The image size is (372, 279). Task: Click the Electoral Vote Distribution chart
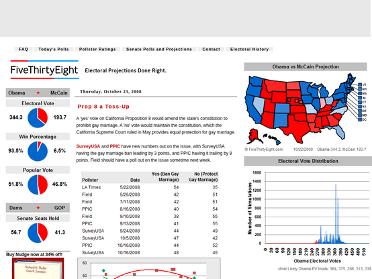(x=308, y=217)
